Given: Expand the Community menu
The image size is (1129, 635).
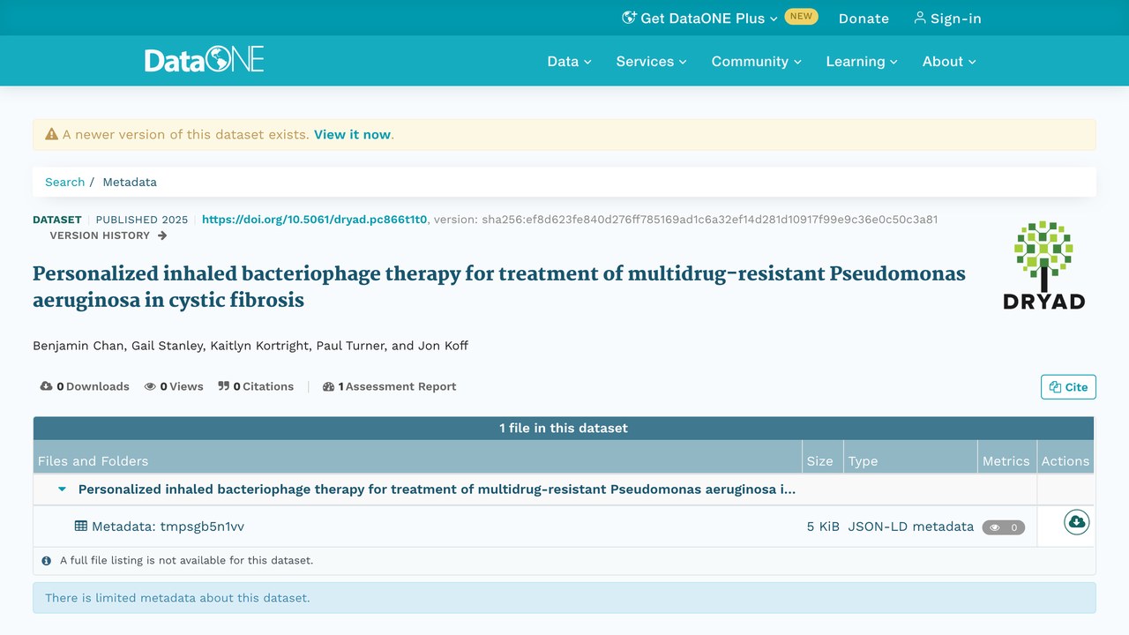Looking at the screenshot, I should point(756,61).
